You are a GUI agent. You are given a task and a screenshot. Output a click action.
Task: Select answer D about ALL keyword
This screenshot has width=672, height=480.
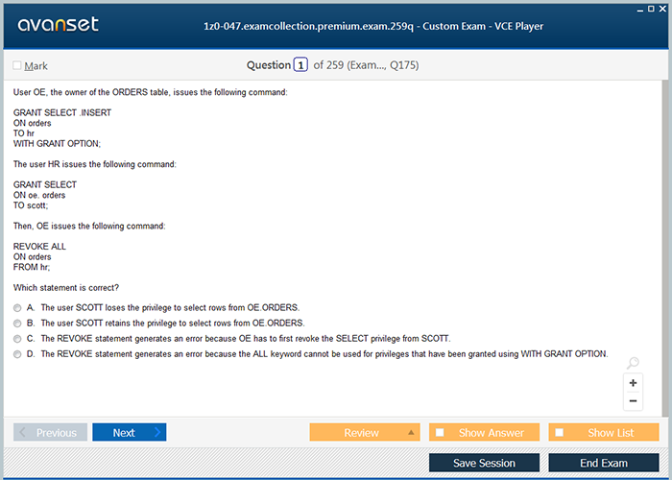17,354
